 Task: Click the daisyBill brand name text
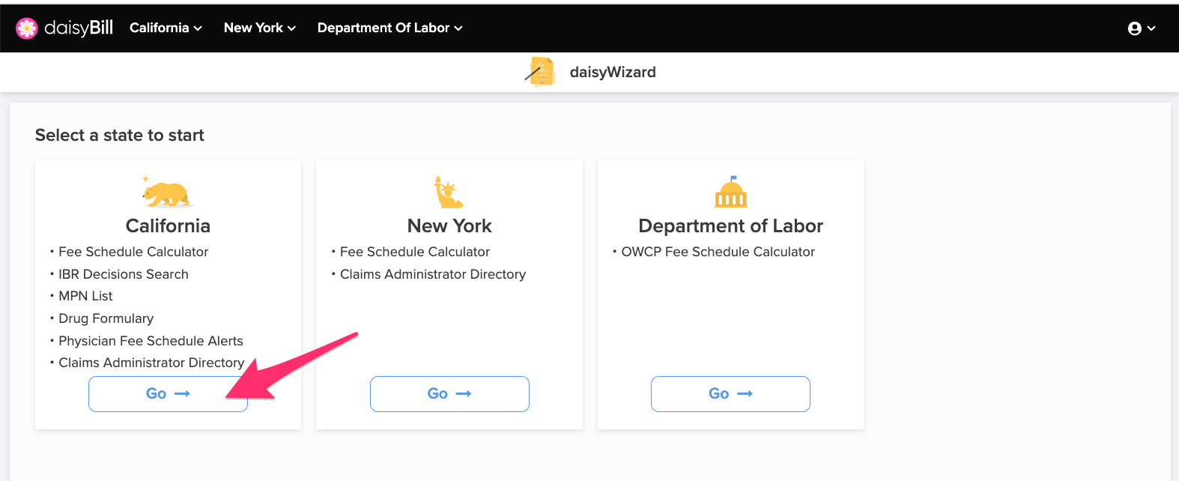[79, 28]
